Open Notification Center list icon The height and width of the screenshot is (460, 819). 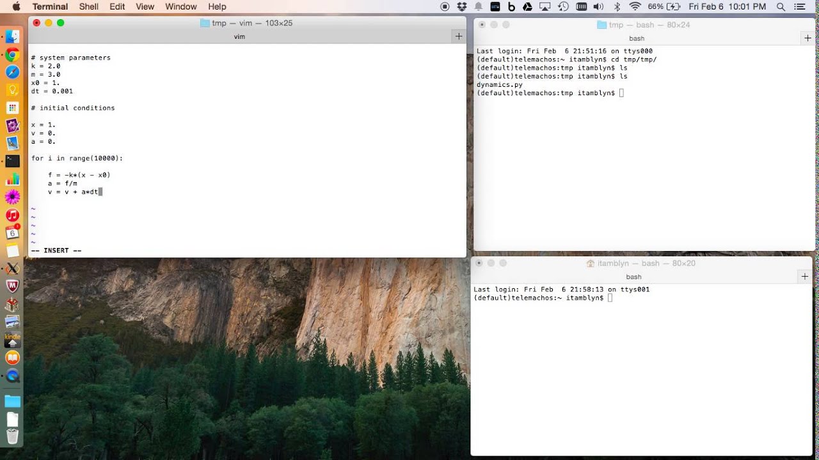coord(800,6)
